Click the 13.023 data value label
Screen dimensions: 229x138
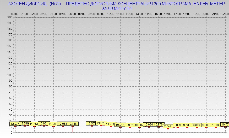point(101,123)
